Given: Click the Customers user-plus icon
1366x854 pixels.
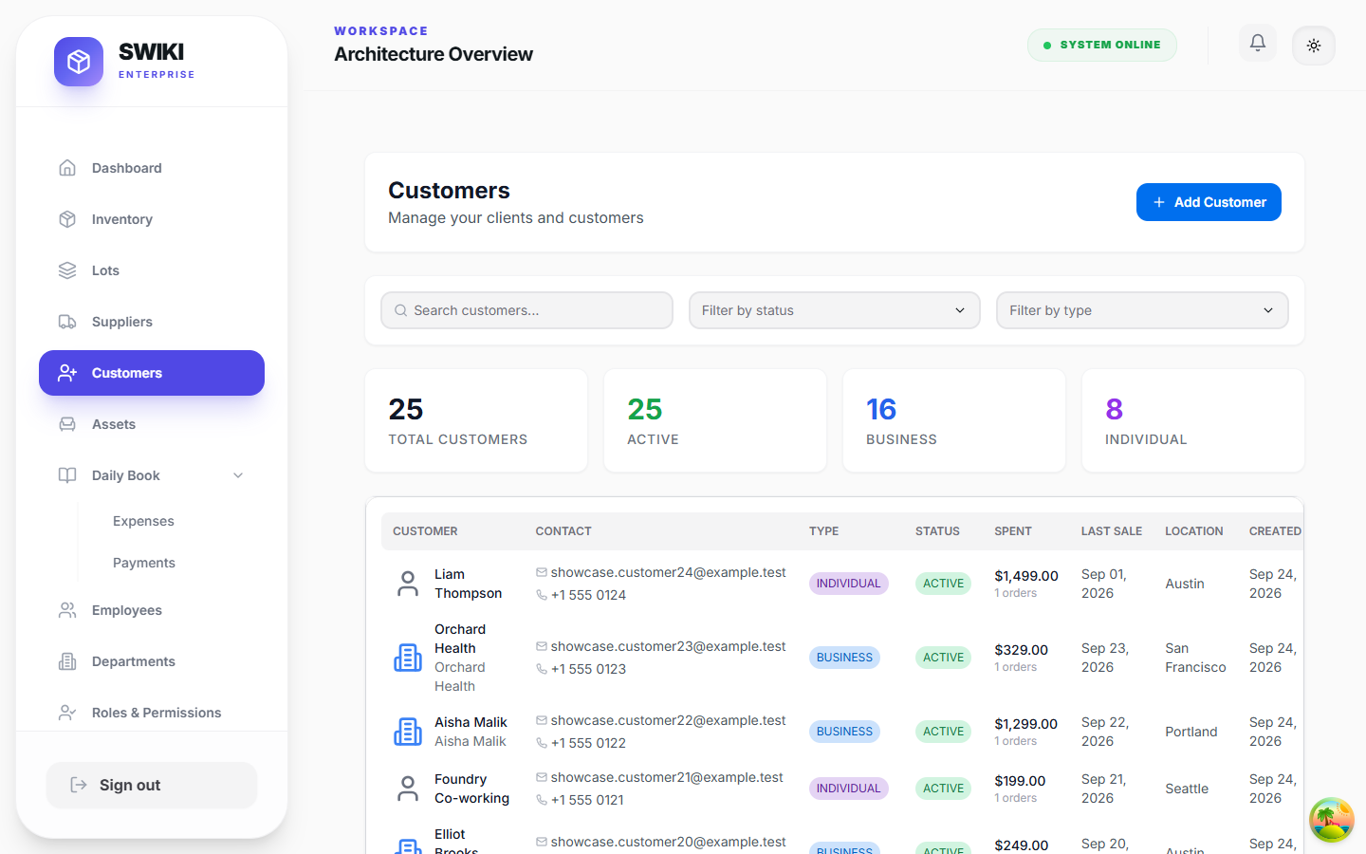Looking at the screenshot, I should 67,373.
